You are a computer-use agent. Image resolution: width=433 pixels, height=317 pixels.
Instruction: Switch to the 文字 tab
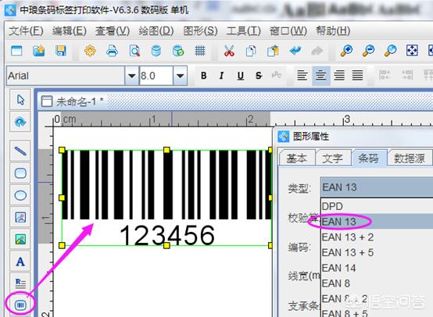point(333,158)
